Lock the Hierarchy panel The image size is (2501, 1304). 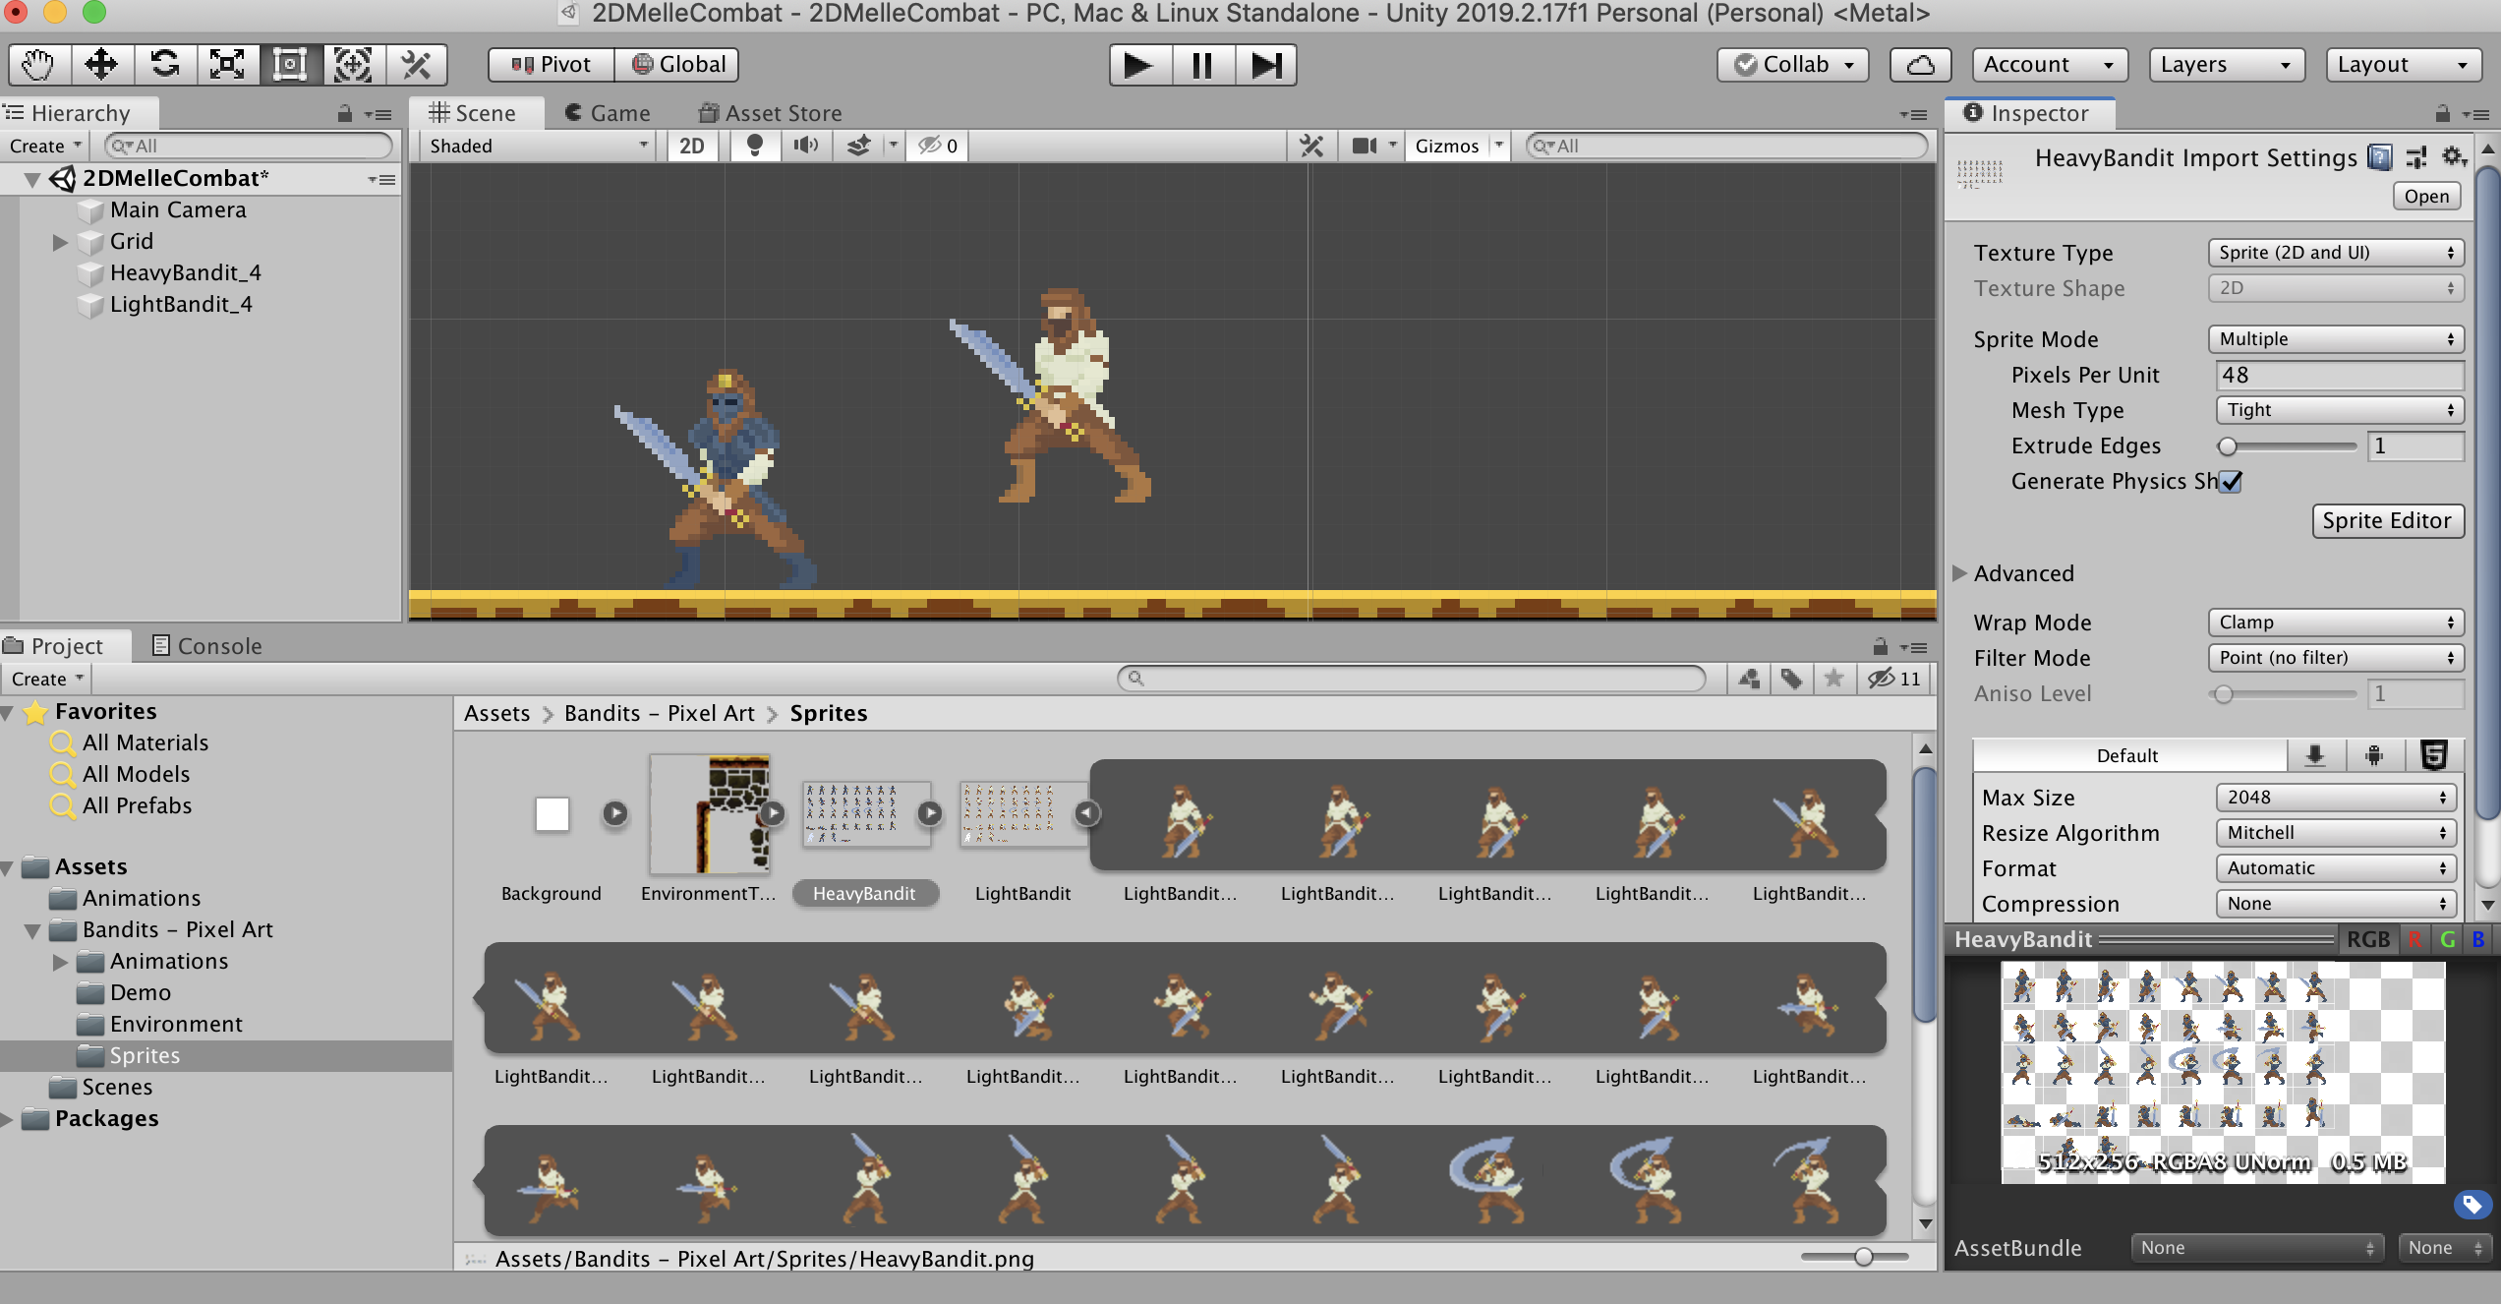pos(344,113)
